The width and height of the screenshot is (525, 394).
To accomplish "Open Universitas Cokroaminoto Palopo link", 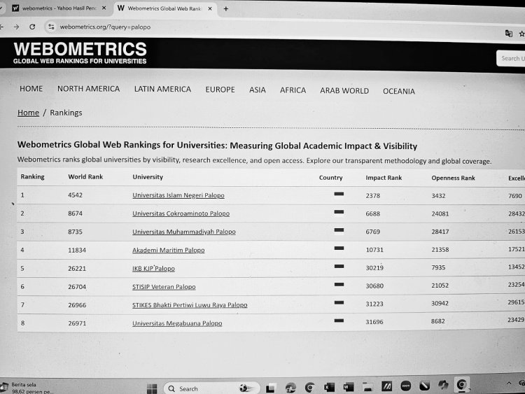I will 181,213.
